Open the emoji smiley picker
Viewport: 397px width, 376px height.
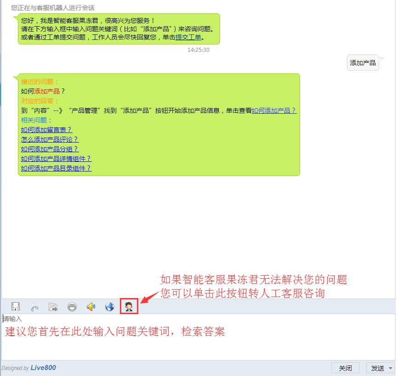72,307
